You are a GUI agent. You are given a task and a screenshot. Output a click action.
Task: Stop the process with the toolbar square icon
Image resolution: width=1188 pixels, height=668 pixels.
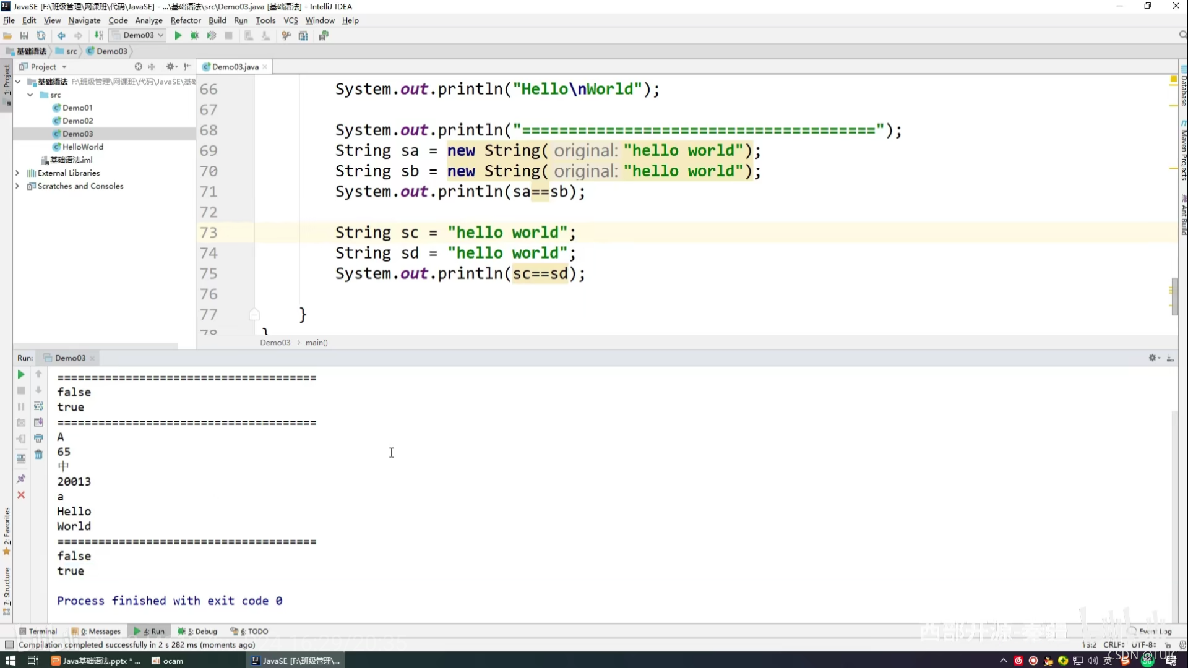228,36
